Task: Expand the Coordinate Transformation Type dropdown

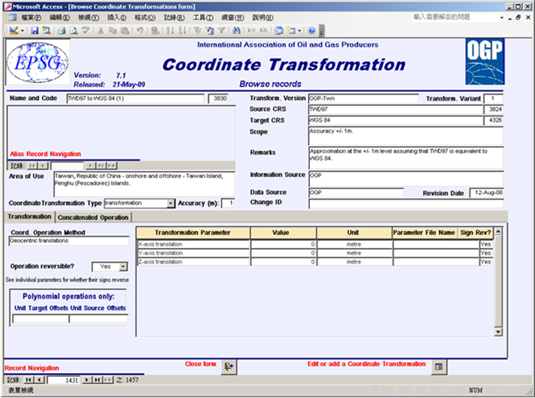Action: tap(170, 203)
